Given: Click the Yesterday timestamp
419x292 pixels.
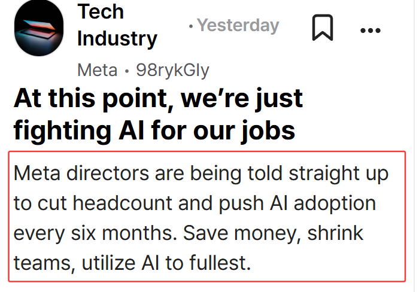Looking at the screenshot, I should (238, 25).
